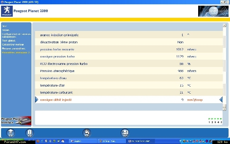This screenshot has width=230, height=144.
Task: Click the F2 pause button
Action: [x=30, y=133]
